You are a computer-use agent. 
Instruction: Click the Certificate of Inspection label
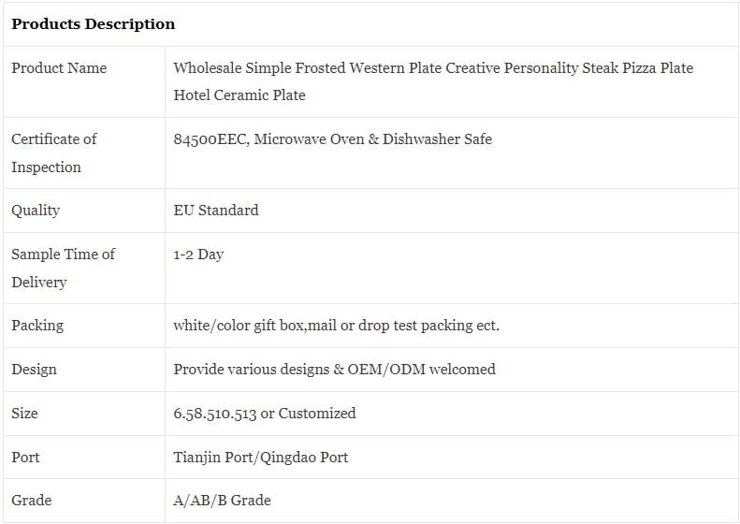pyautogui.click(x=54, y=153)
